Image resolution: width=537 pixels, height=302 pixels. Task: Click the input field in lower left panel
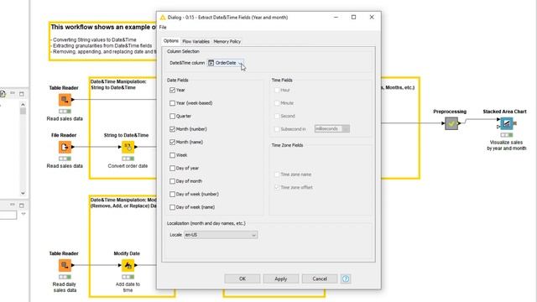coord(8,215)
